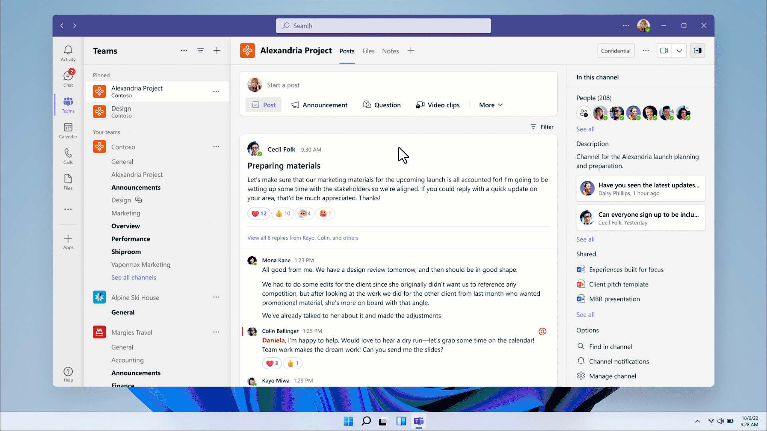767x431 pixels.
Task: Open the Activity feed
Action: click(x=68, y=52)
